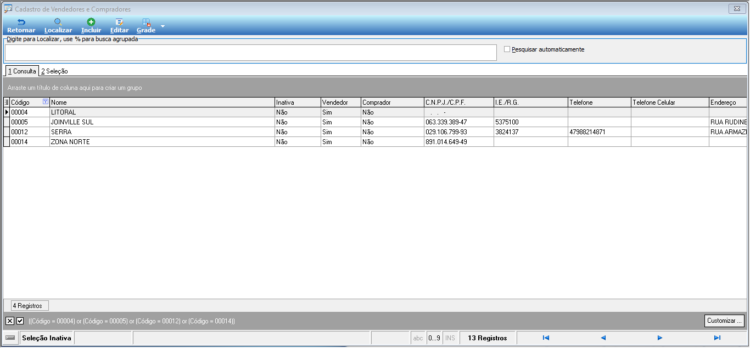Click CPF cell 891.014.649-49
The height and width of the screenshot is (348, 750).
pos(458,142)
